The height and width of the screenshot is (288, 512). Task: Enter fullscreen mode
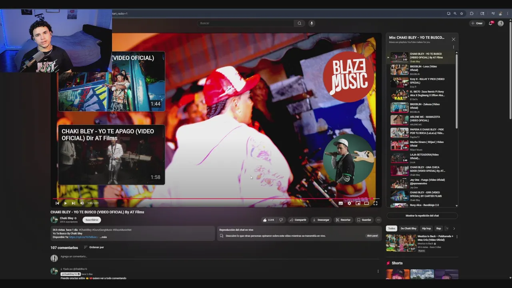pos(375,203)
